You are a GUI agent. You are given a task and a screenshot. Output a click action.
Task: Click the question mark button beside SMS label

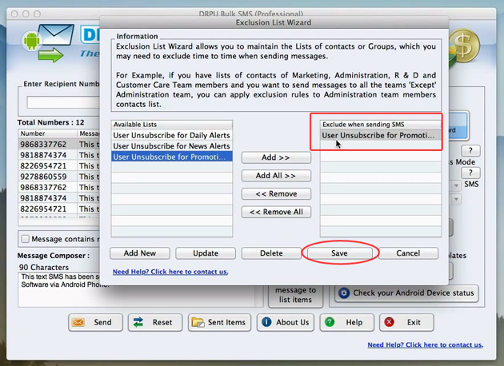[470, 173]
